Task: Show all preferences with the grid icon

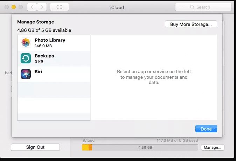Action: [60, 7]
